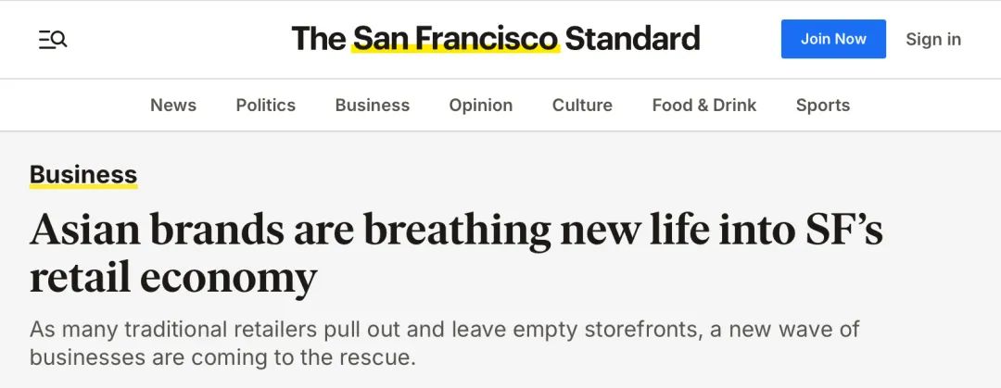Open the Culture section

pos(582,105)
